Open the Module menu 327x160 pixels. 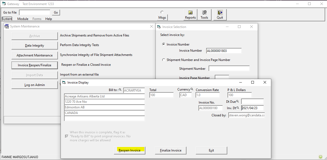pyautogui.click(x=23, y=19)
